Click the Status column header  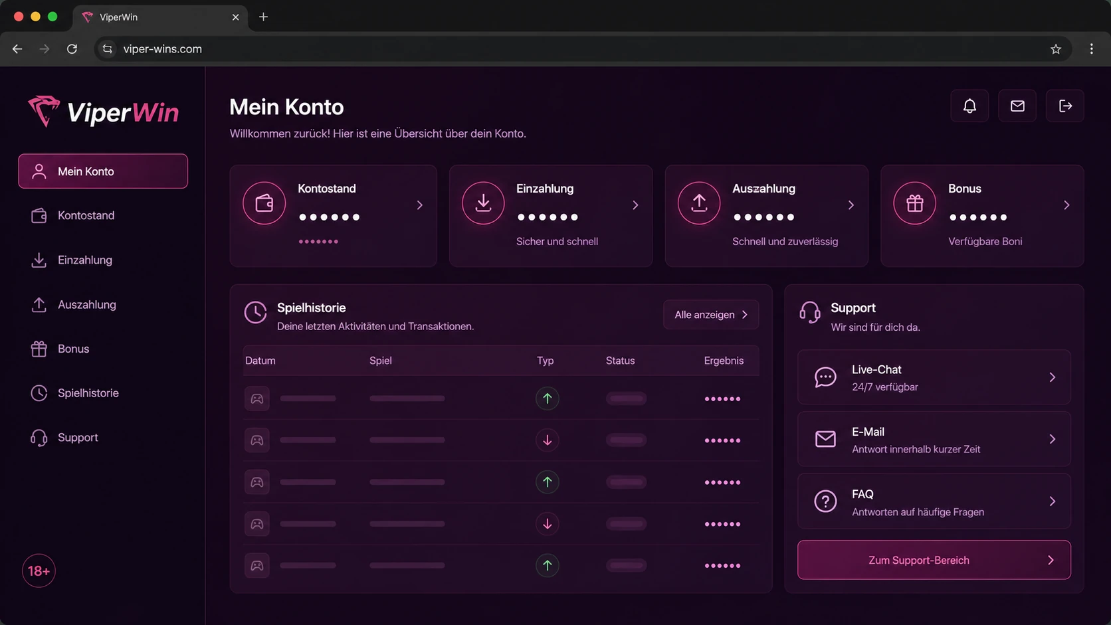620,361
